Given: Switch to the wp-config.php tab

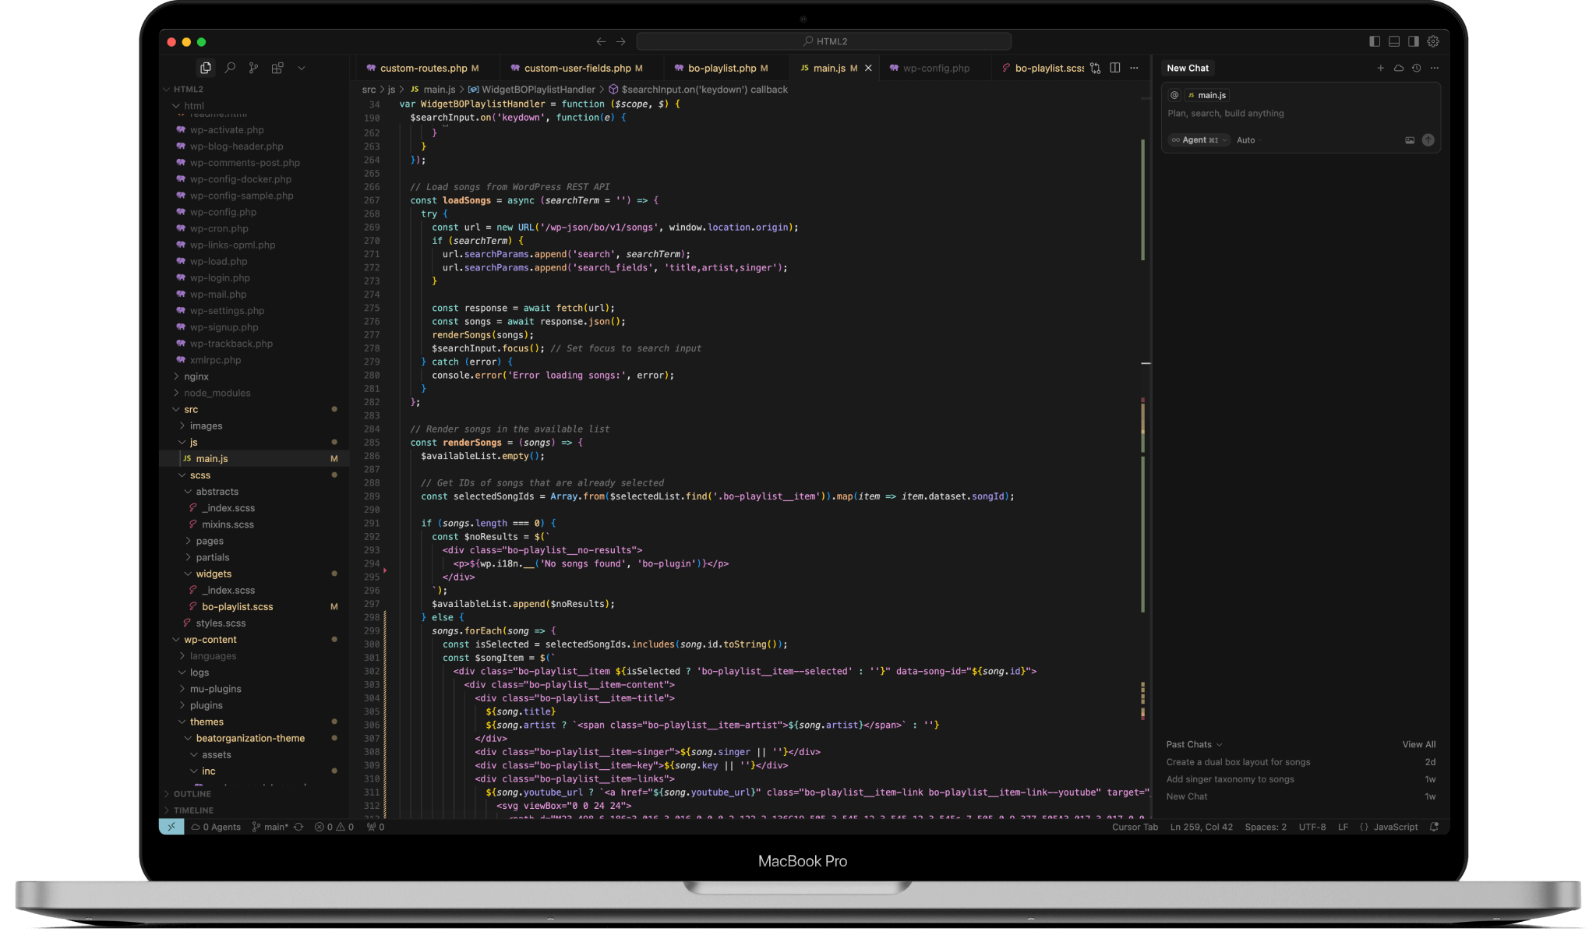Looking at the screenshot, I should (935, 68).
